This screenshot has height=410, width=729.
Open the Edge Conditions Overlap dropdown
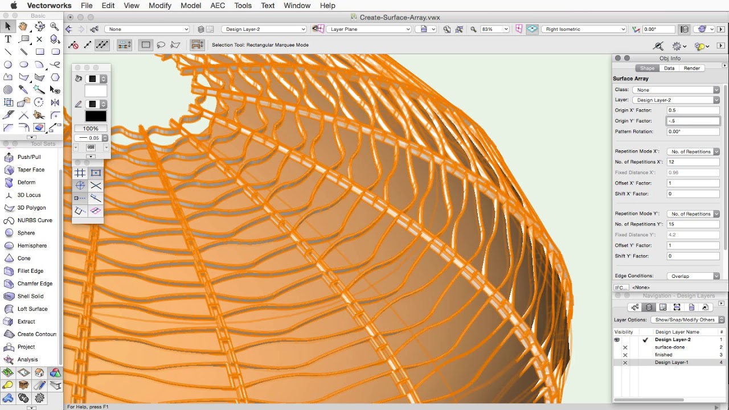[694, 276]
